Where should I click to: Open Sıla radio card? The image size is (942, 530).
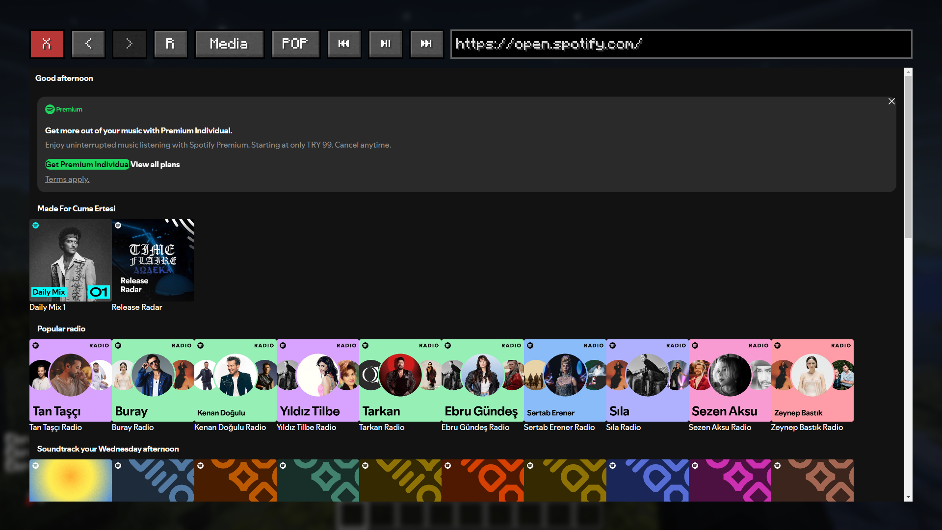coord(648,380)
